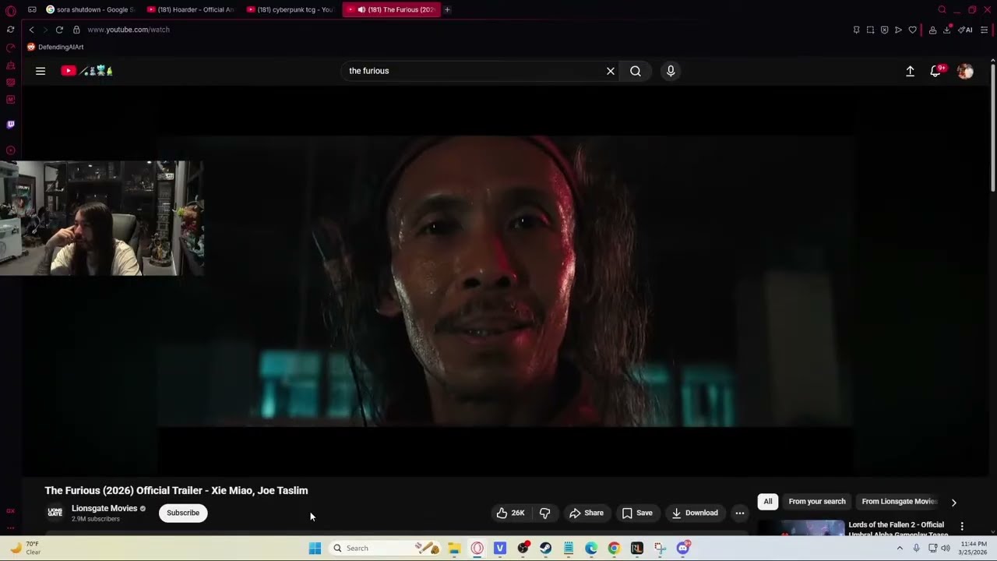Viewport: 997px width, 561px height.
Task: Open Discord from the taskbar
Action: coord(682,548)
